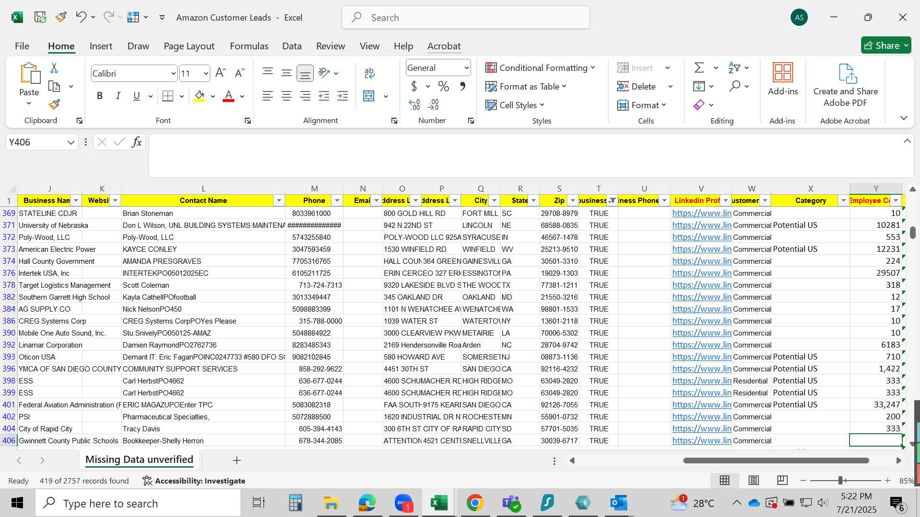Expand the Name Box dropdown arrow
Screen dimensions: 920x517
pyautogui.click(x=71, y=142)
